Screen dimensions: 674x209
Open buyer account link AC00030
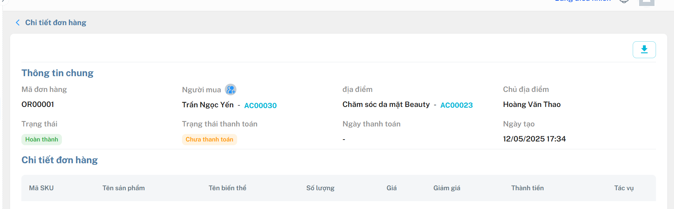pyautogui.click(x=260, y=105)
